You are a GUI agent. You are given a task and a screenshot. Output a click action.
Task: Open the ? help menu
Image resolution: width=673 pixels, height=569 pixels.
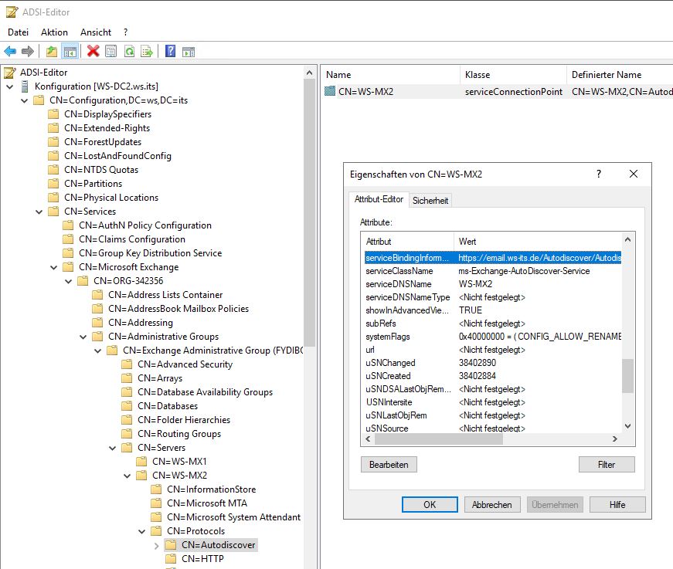pyautogui.click(x=125, y=32)
